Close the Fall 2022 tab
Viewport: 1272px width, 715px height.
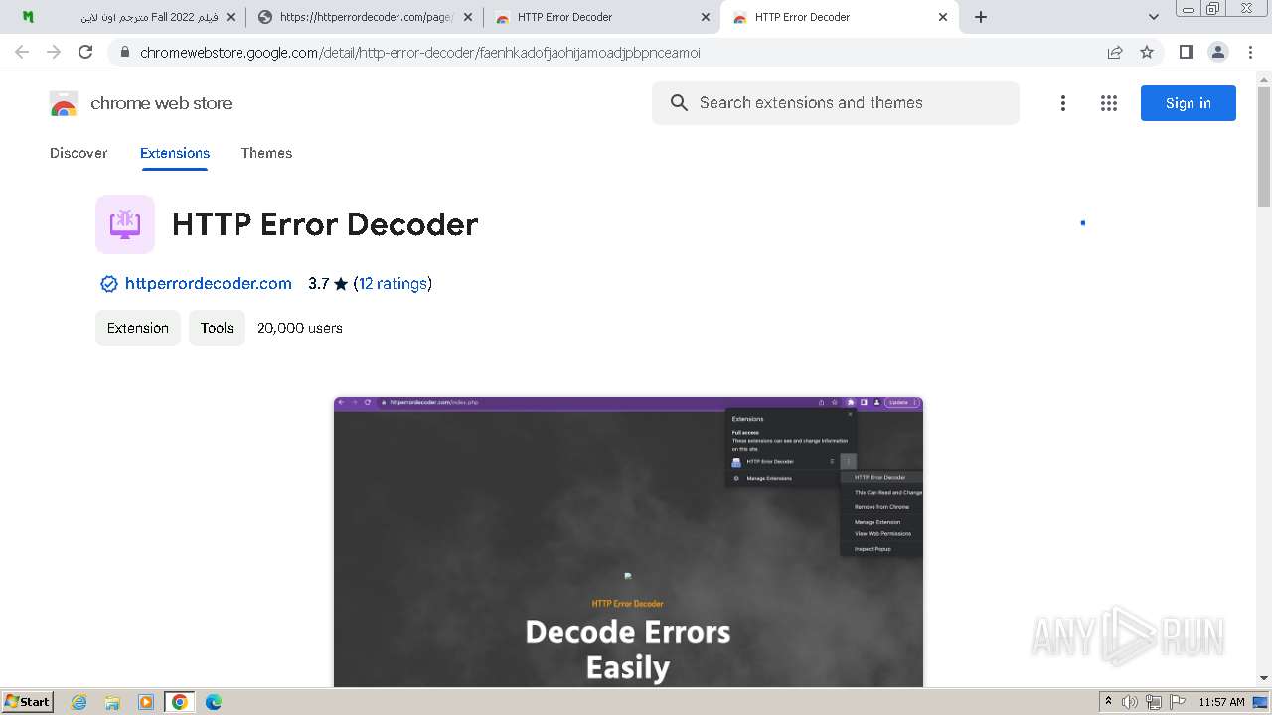[x=232, y=17]
